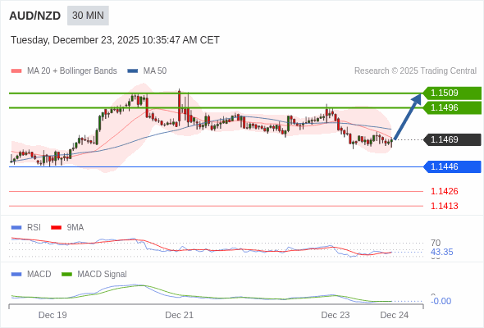The width and height of the screenshot is (484, 328).
Task: Click the RSI legend swatch
Action: click(x=16, y=228)
